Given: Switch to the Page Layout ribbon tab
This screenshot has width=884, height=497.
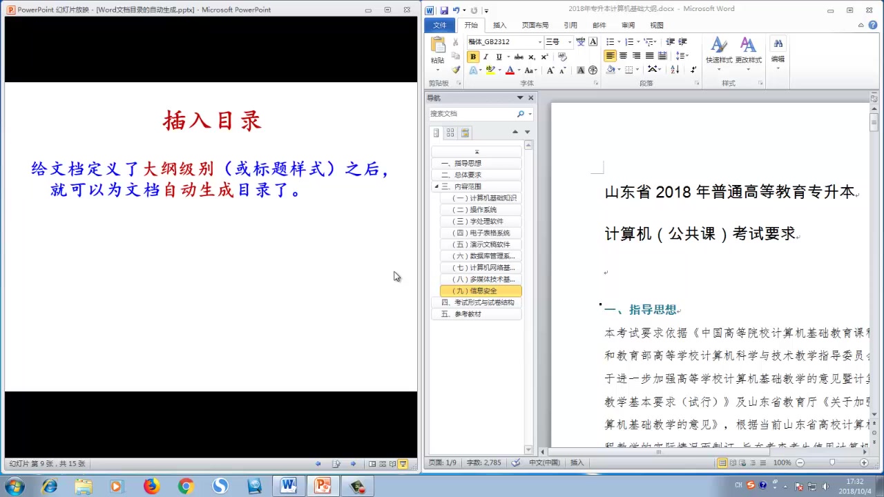Looking at the screenshot, I should click(535, 26).
